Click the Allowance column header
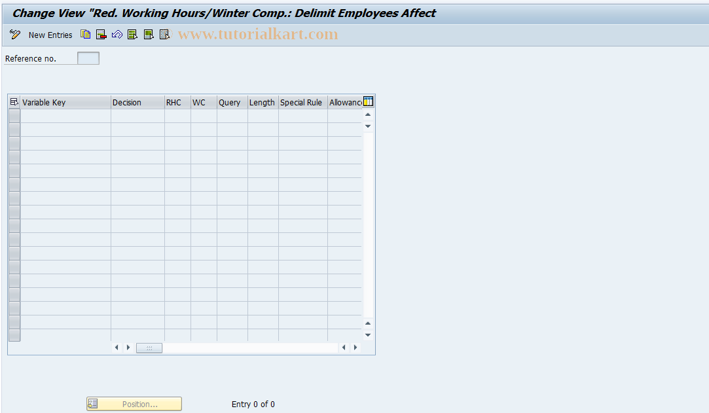Viewport: 709px width, 413px height. click(344, 102)
